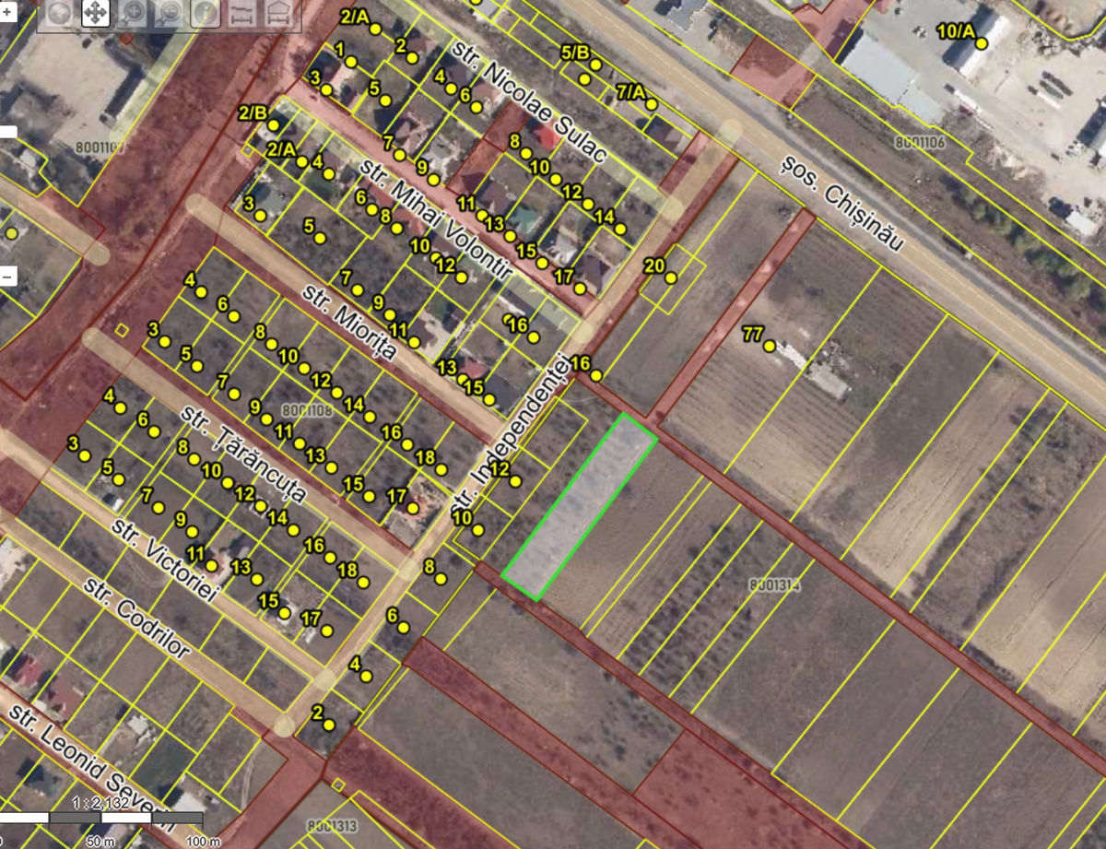Click cadastral sector label 8001106
This screenshot has width=1106, height=849.
pos(920,142)
